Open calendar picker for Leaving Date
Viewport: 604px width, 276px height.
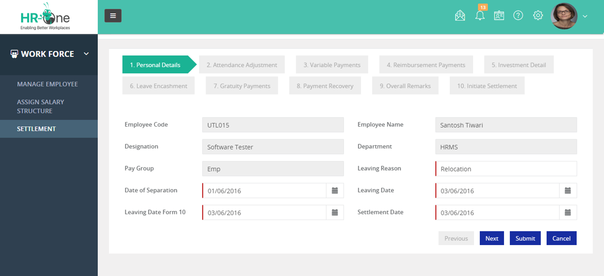coord(568,190)
